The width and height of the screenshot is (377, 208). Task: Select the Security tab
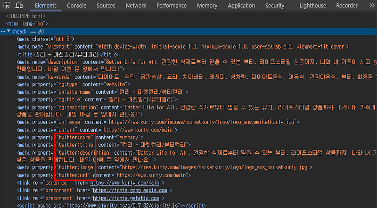pyautogui.click(x=275, y=6)
